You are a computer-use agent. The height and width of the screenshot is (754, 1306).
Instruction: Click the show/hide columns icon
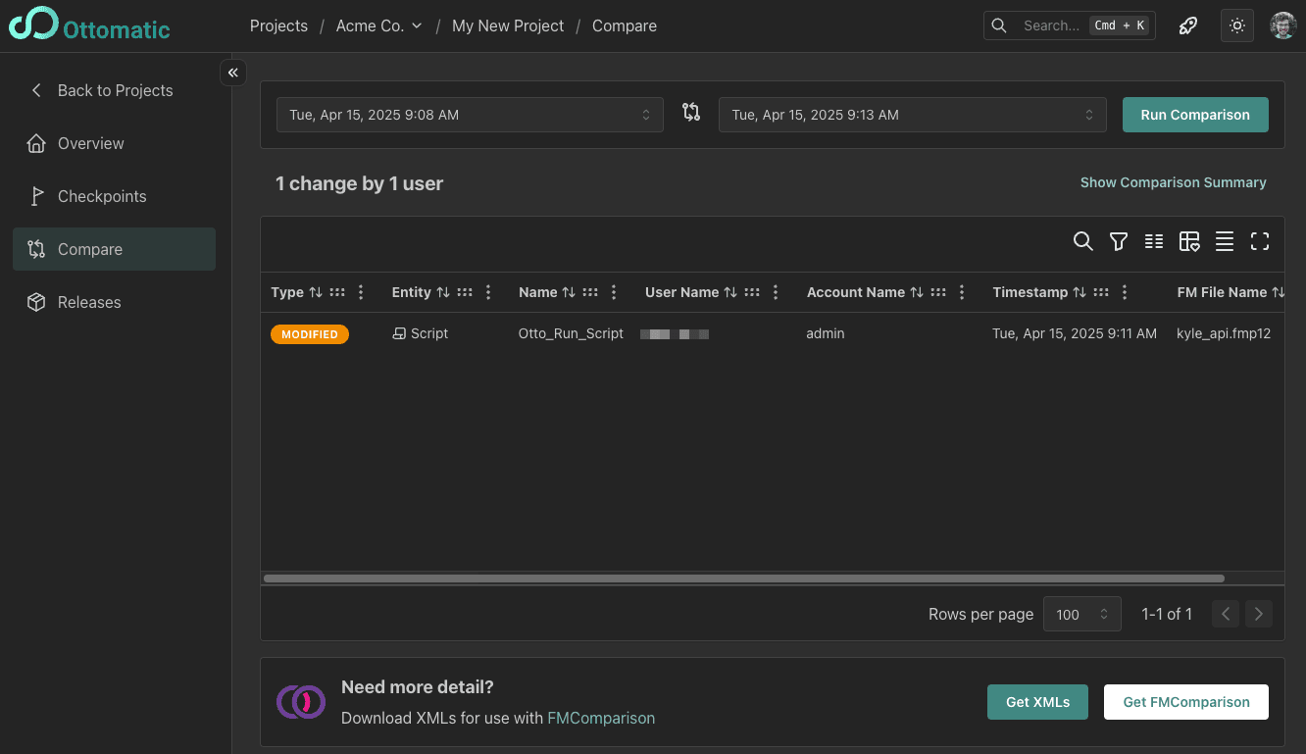1154,241
